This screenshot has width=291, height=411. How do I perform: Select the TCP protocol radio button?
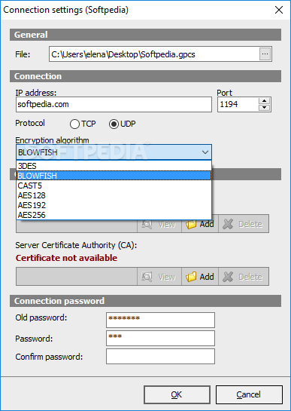click(83, 124)
